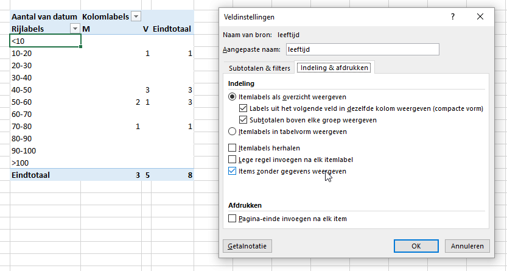Confirm with the OK button
507x271 pixels.
[x=416, y=246]
